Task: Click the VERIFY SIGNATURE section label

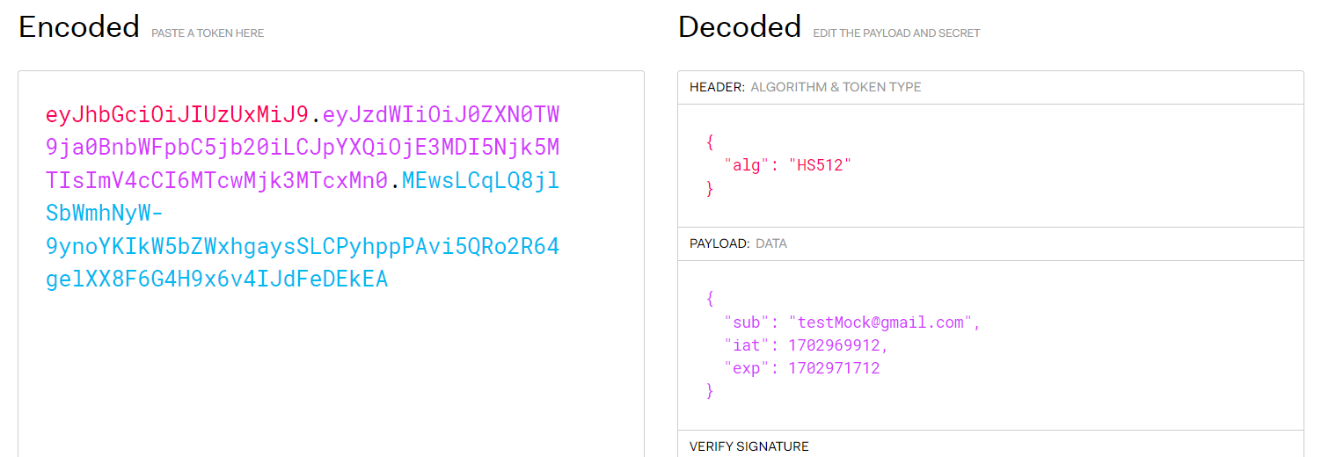Action: (748, 446)
